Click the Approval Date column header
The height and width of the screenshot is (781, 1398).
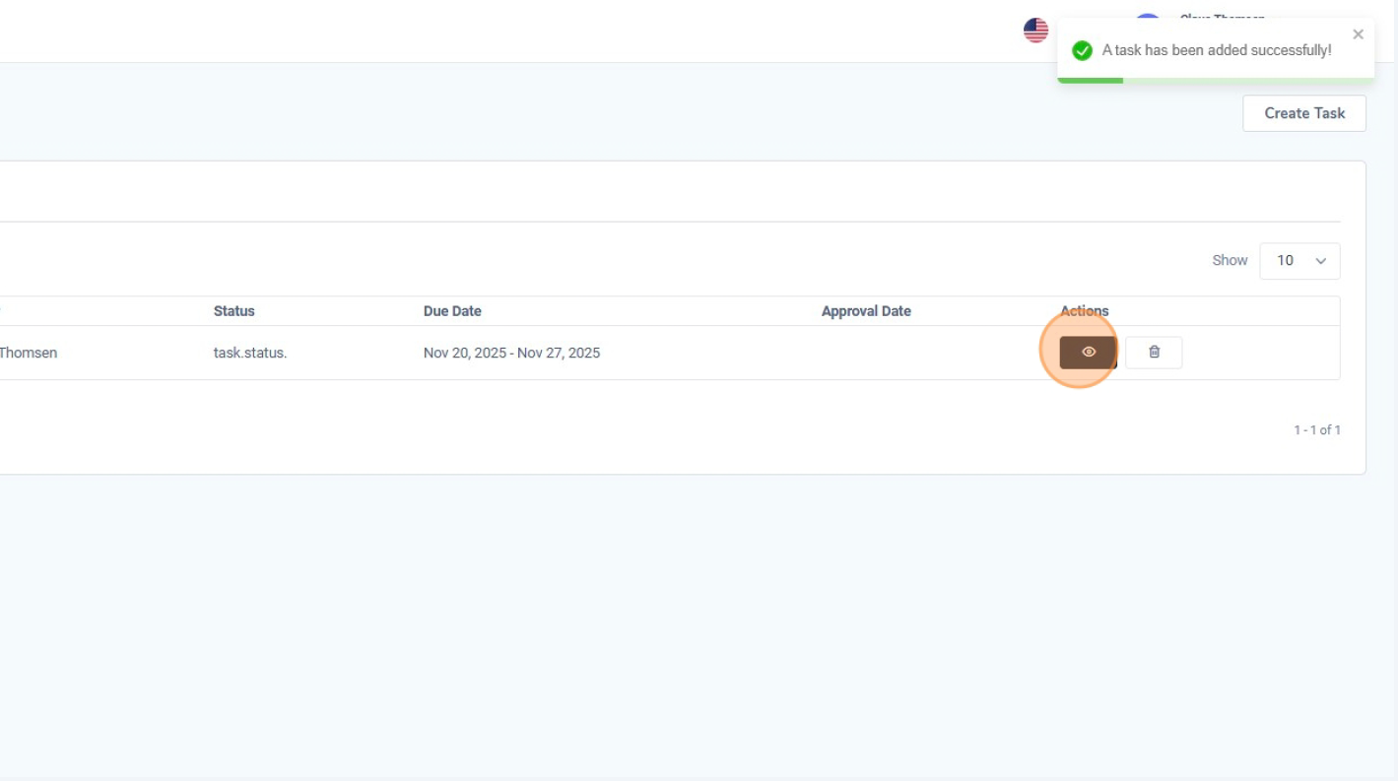866,310
